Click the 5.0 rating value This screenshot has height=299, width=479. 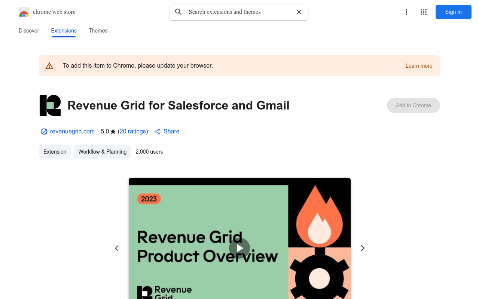point(105,132)
